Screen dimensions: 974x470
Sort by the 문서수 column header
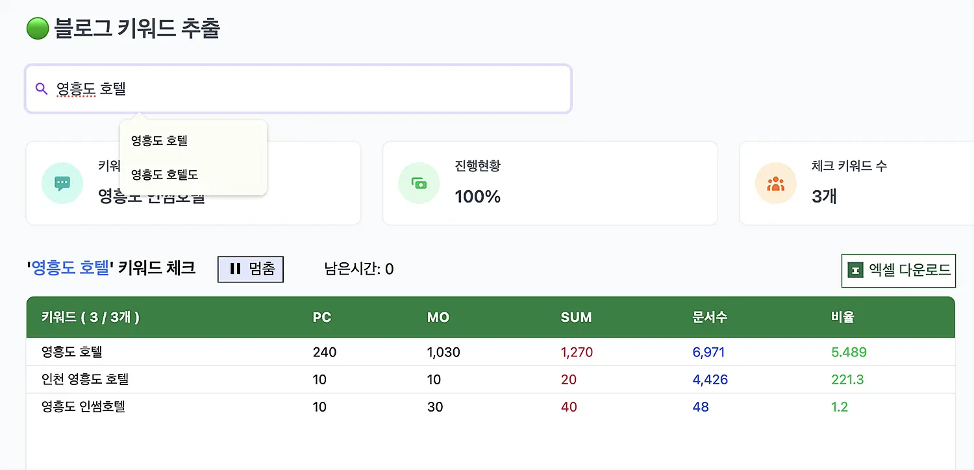710,317
